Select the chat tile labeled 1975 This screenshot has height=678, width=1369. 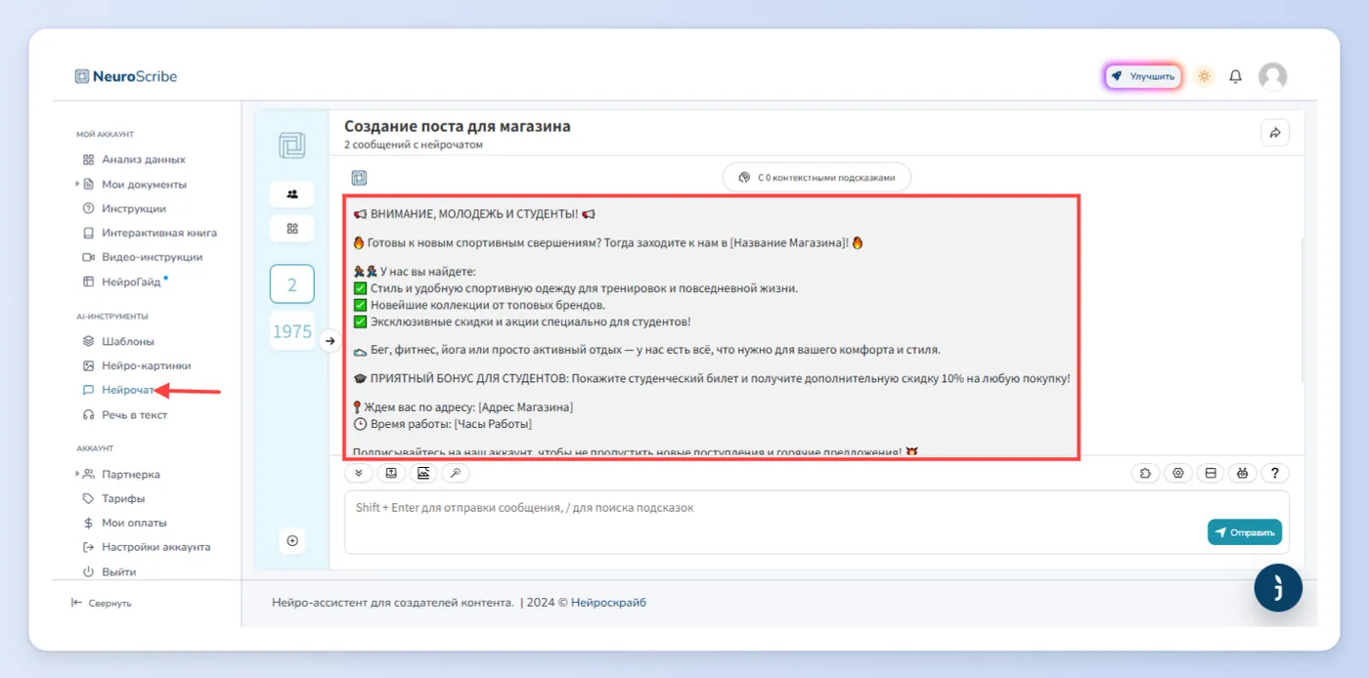tap(292, 331)
